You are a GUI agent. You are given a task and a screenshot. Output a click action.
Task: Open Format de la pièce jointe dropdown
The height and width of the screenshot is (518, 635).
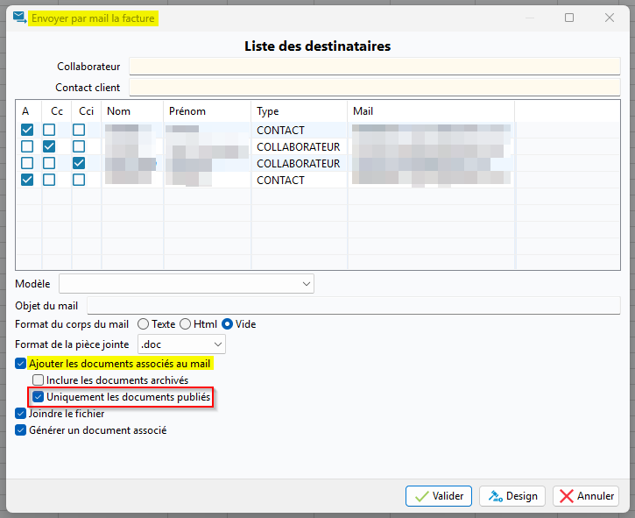[x=217, y=344]
